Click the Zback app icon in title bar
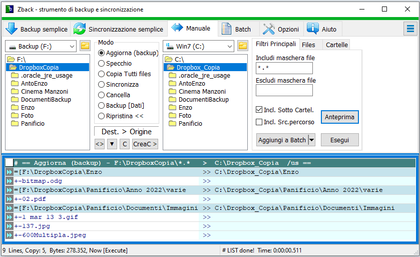The width and height of the screenshot is (420, 257). coord(10,9)
